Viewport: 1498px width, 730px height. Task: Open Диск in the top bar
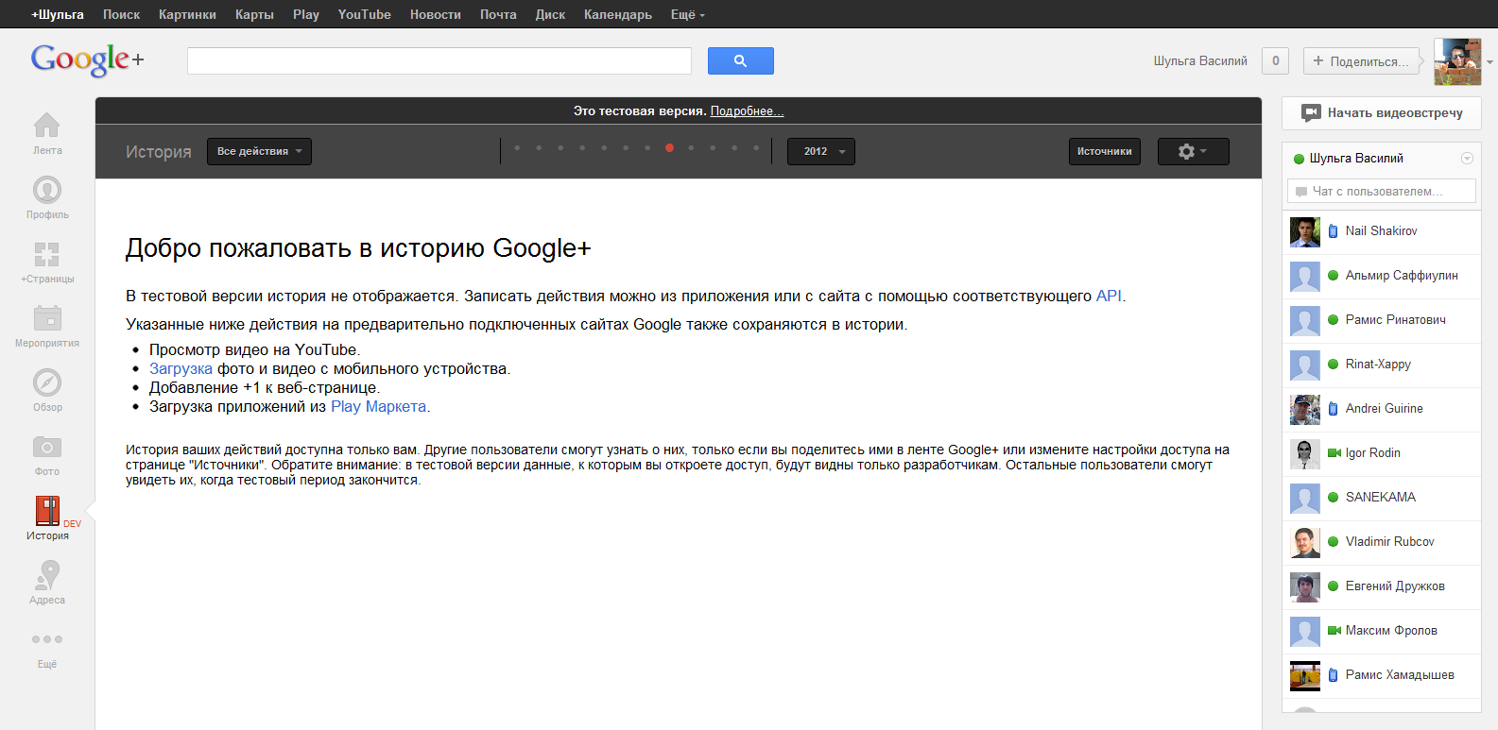click(x=550, y=14)
